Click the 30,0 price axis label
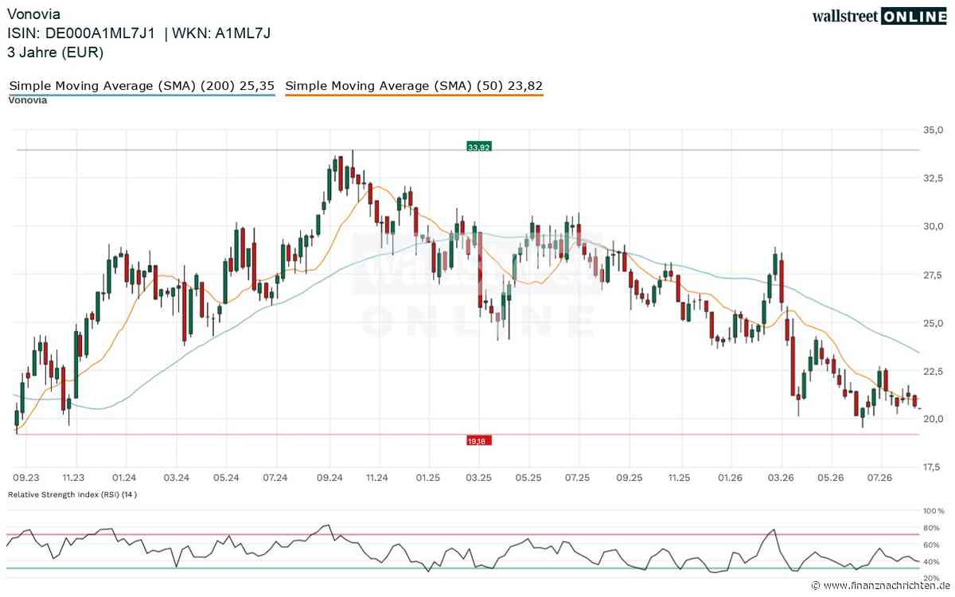The width and height of the screenshot is (955, 597). tap(933, 226)
